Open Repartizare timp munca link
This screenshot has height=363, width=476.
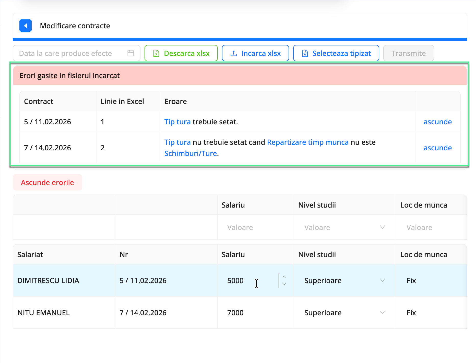click(x=308, y=142)
